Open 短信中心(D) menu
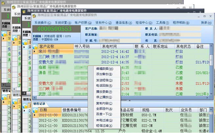The image size is (215, 138). point(144,23)
